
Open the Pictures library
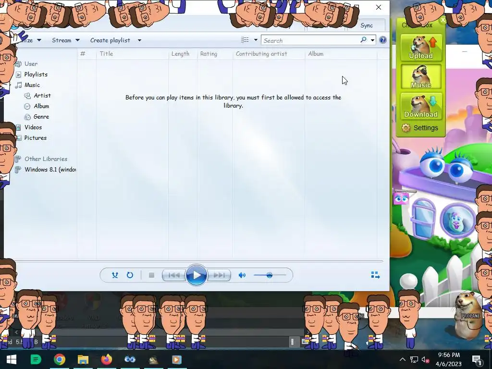point(36,138)
